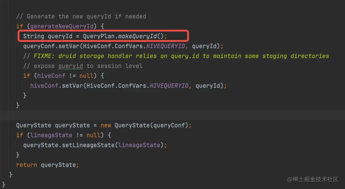Click QueryPlan class reference
The width and height of the screenshot is (345, 189).
[x=99, y=36]
